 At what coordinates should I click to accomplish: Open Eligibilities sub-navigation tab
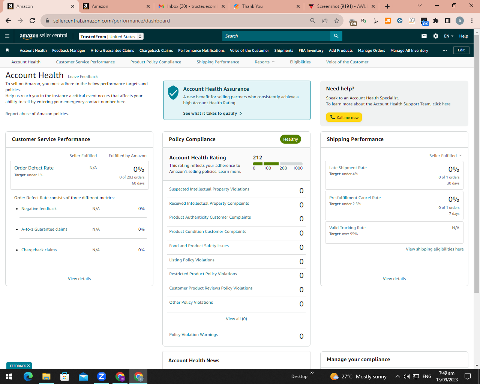(300, 62)
